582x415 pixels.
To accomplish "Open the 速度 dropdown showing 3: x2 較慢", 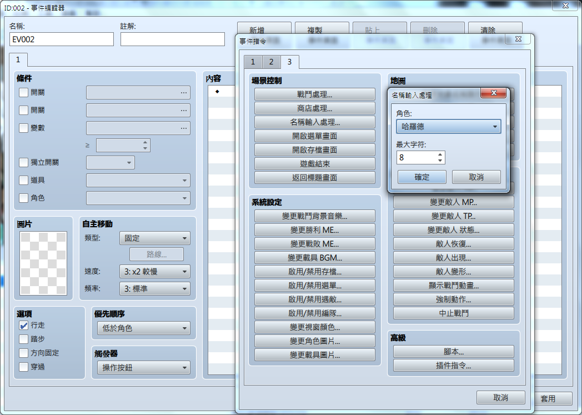I will click(155, 271).
